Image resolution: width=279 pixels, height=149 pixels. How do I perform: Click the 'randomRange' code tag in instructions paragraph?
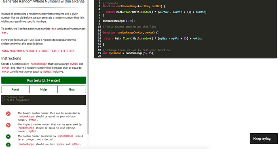point(38,64)
